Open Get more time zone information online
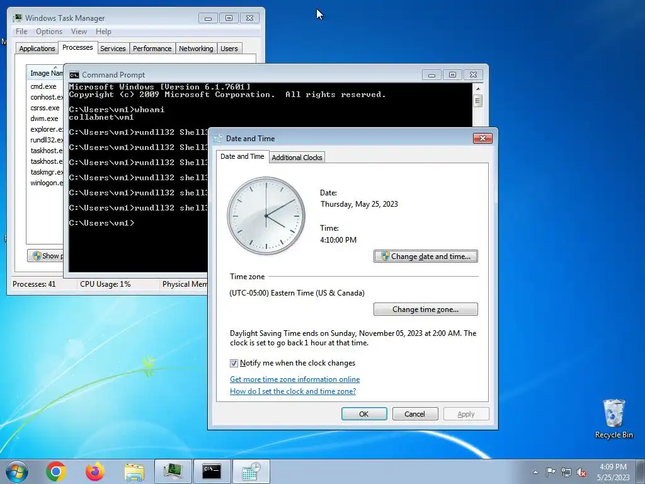645x484 pixels. 295,379
